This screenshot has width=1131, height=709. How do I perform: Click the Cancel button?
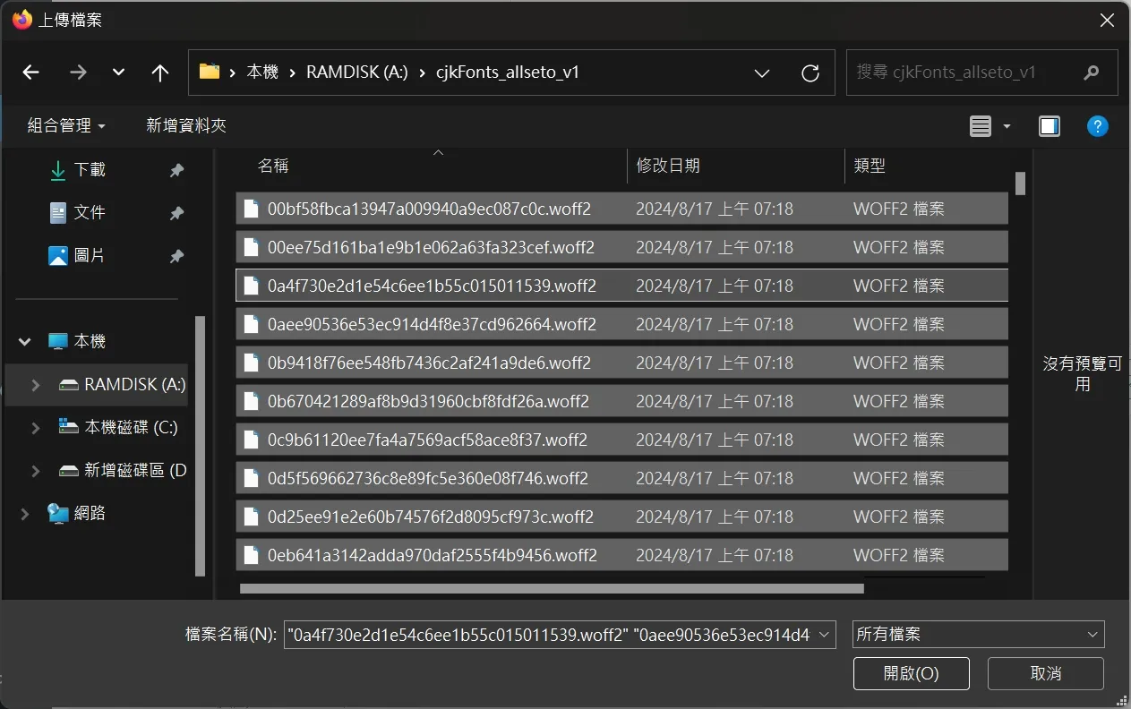point(1045,673)
